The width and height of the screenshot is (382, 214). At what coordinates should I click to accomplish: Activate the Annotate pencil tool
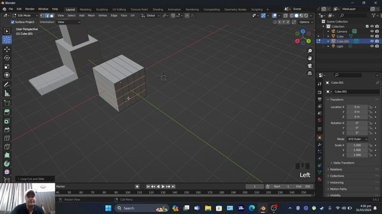[x=7, y=84]
